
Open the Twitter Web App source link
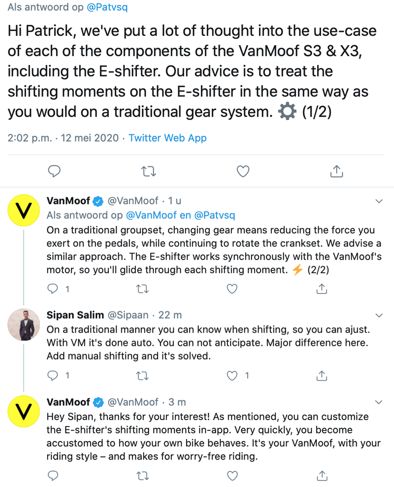pyautogui.click(x=167, y=138)
